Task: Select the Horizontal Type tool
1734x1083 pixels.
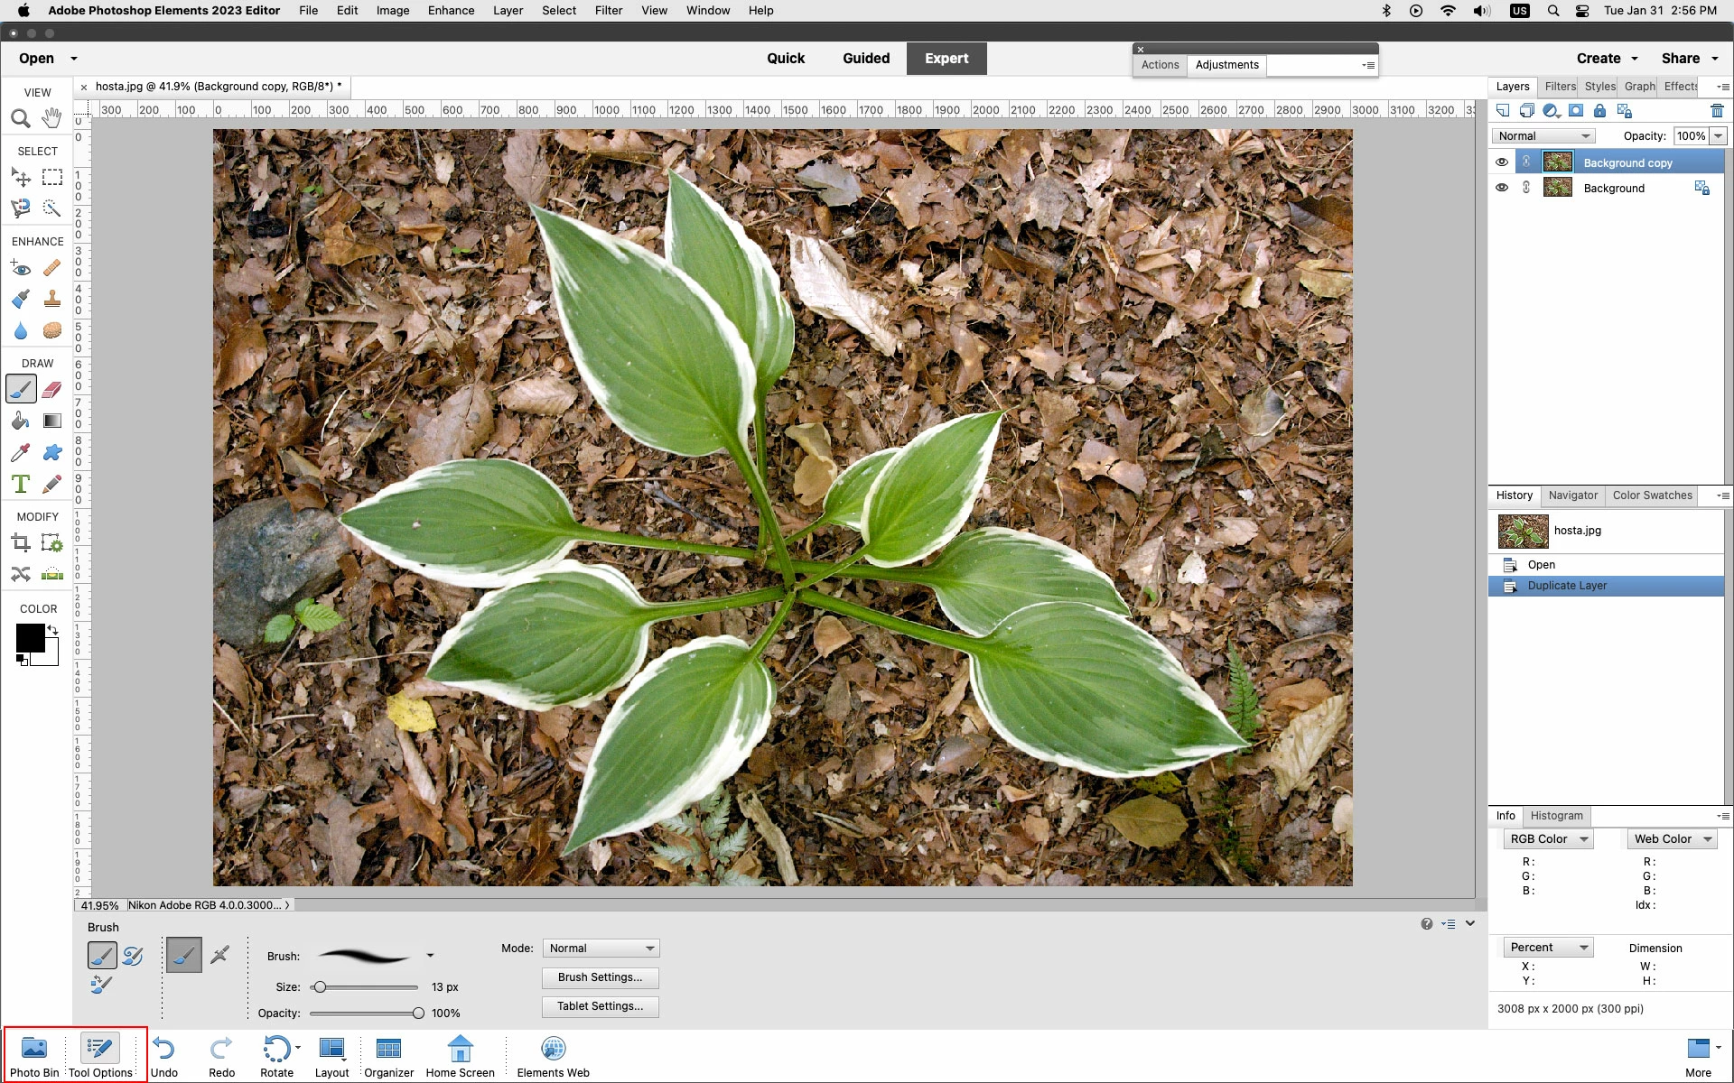Action: [20, 485]
